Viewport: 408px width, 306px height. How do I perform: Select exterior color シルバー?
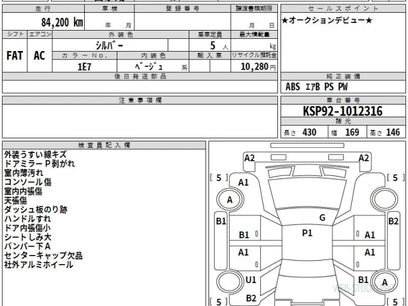click(109, 46)
